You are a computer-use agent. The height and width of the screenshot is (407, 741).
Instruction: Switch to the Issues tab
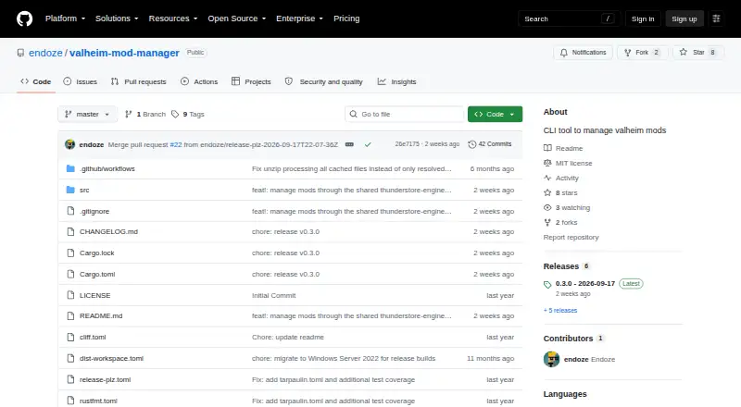pos(81,81)
